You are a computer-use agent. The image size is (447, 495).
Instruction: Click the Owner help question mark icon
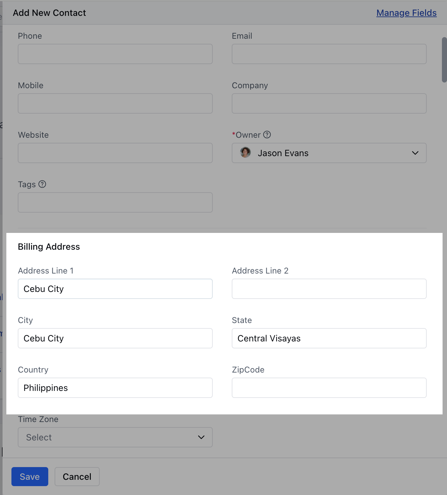click(267, 135)
